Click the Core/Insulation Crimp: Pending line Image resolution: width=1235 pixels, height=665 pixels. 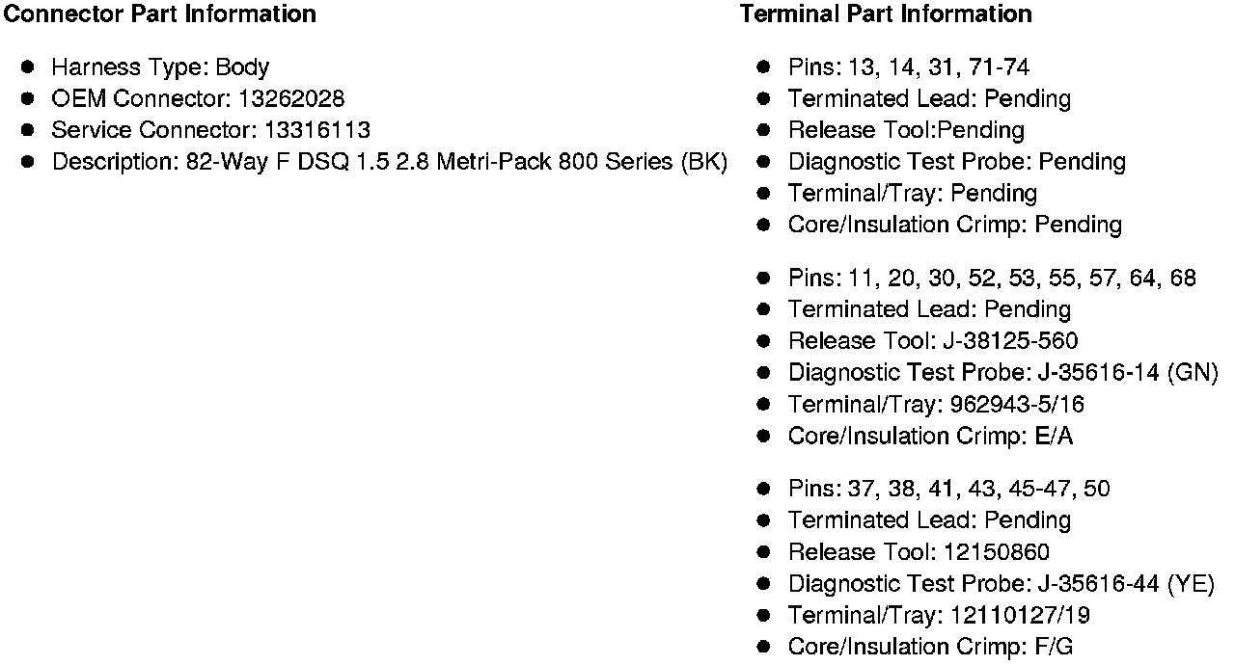pyautogui.click(x=954, y=225)
